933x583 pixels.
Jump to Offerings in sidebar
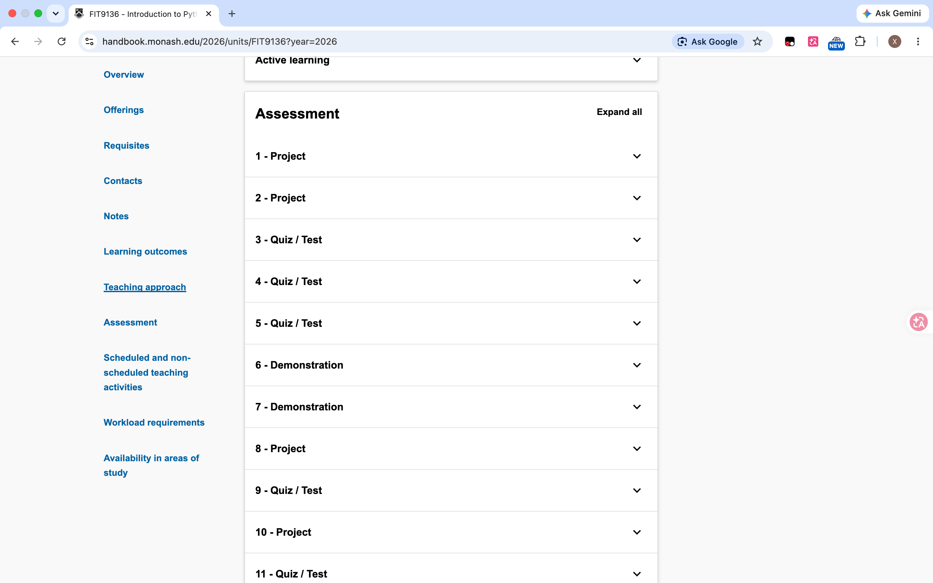pos(124,110)
